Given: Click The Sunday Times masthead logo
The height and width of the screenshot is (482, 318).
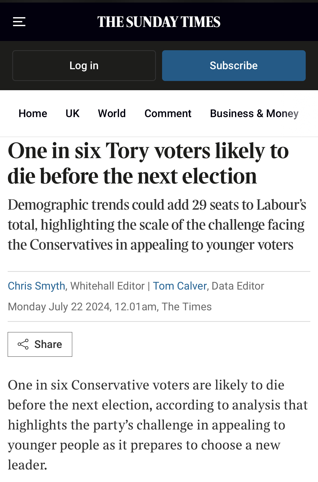Looking at the screenshot, I should [x=159, y=22].
